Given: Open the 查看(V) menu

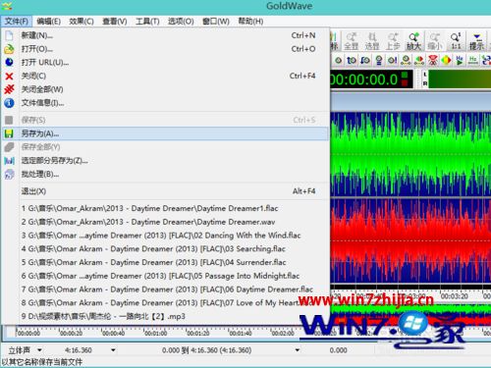Looking at the screenshot, I should click(115, 22).
